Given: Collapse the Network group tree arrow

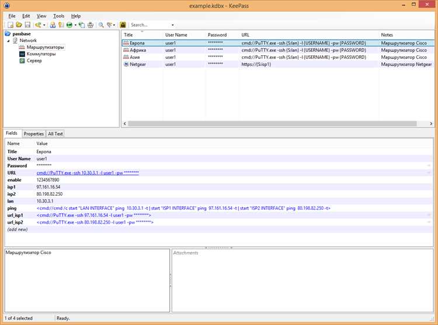Looking at the screenshot, I should (8, 41).
